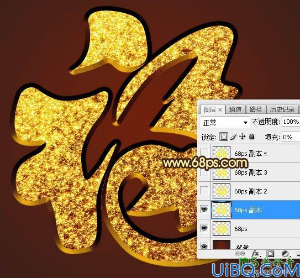Close the 图层 tab with its X
Viewport: 300px width, 278px height.
click(x=220, y=110)
